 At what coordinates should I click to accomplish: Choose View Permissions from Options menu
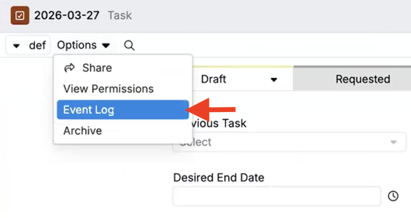[x=108, y=89]
